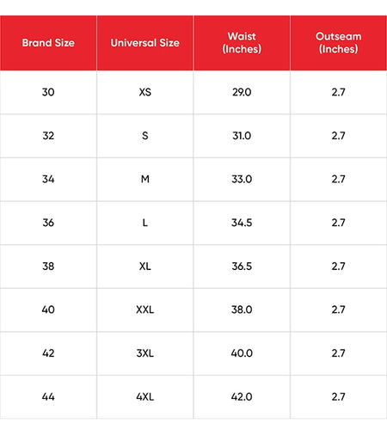Click the Universal Size column header
Image resolution: width=387 pixels, height=435 pixels.
145,43
